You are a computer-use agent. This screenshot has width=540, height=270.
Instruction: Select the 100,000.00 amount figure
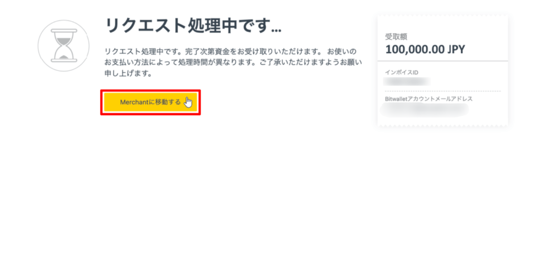[x=414, y=49]
